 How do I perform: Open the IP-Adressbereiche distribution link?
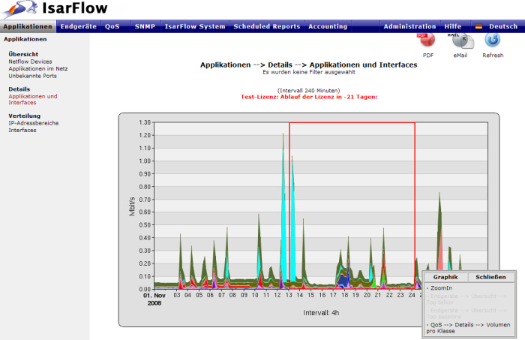(x=34, y=123)
